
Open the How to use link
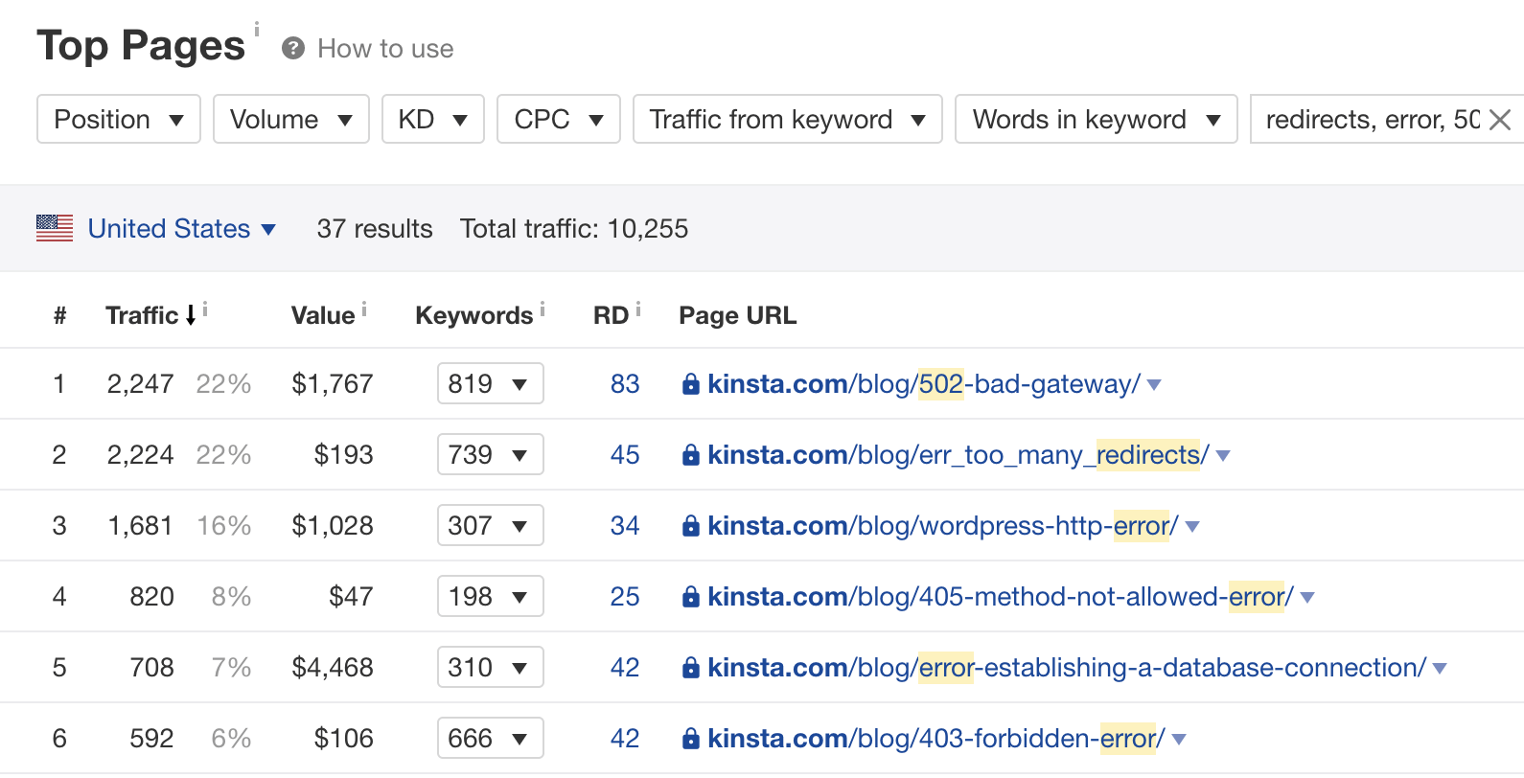(385, 49)
